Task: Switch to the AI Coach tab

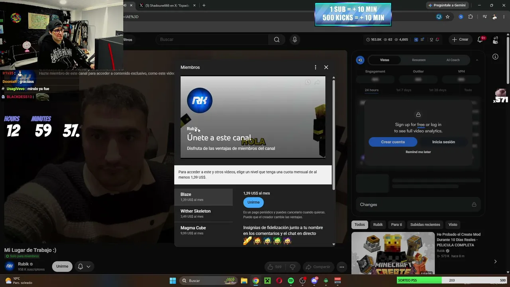Action: coord(453,60)
